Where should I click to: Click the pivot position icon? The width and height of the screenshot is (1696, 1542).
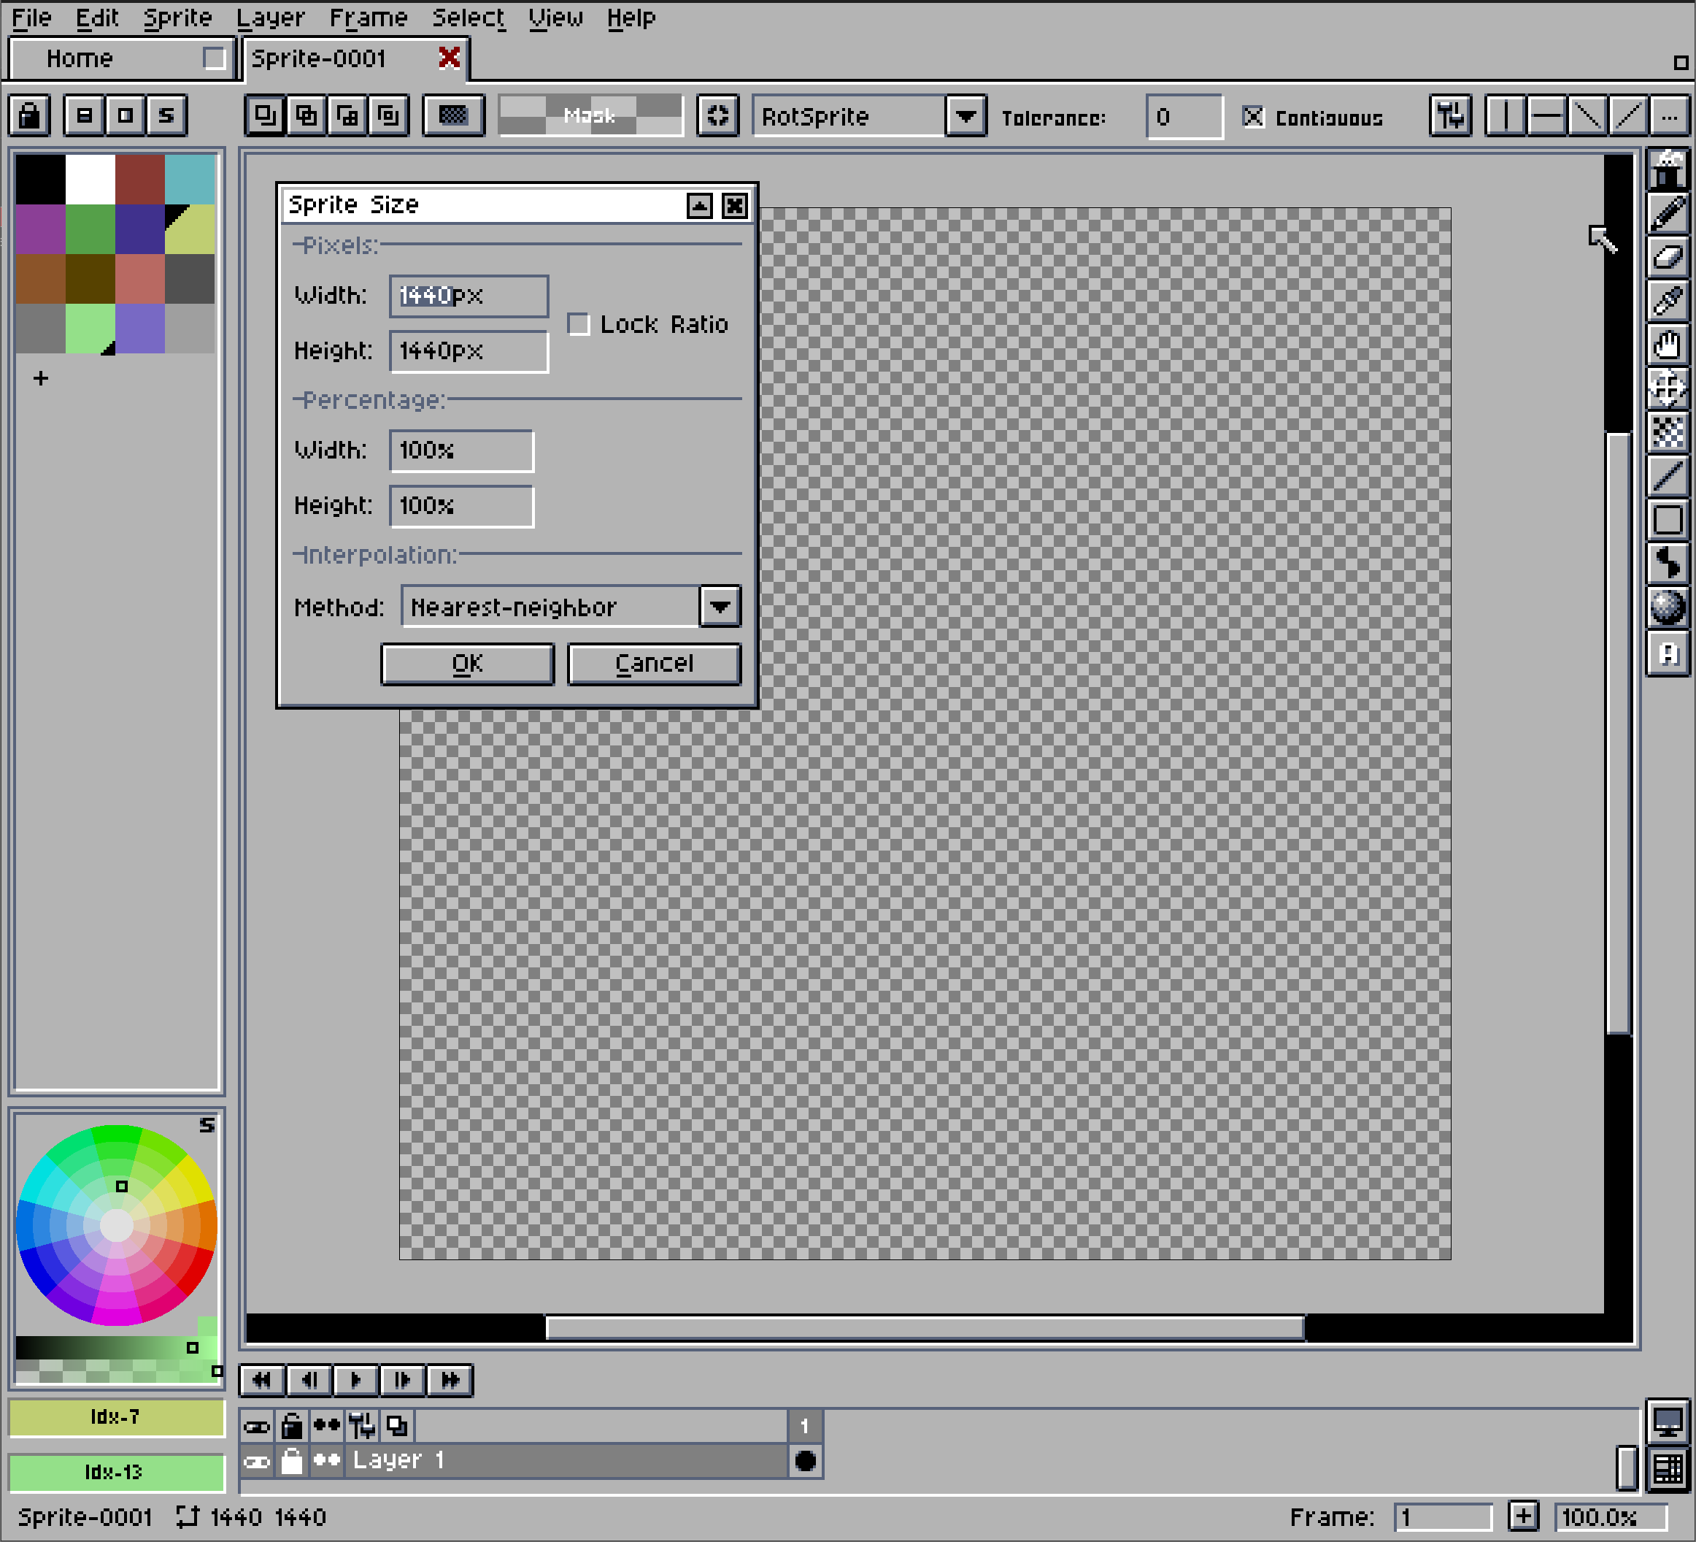[717, 116]
